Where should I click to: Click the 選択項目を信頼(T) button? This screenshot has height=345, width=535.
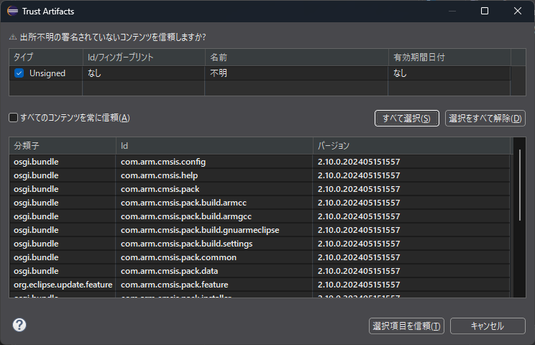click(406, 326)
